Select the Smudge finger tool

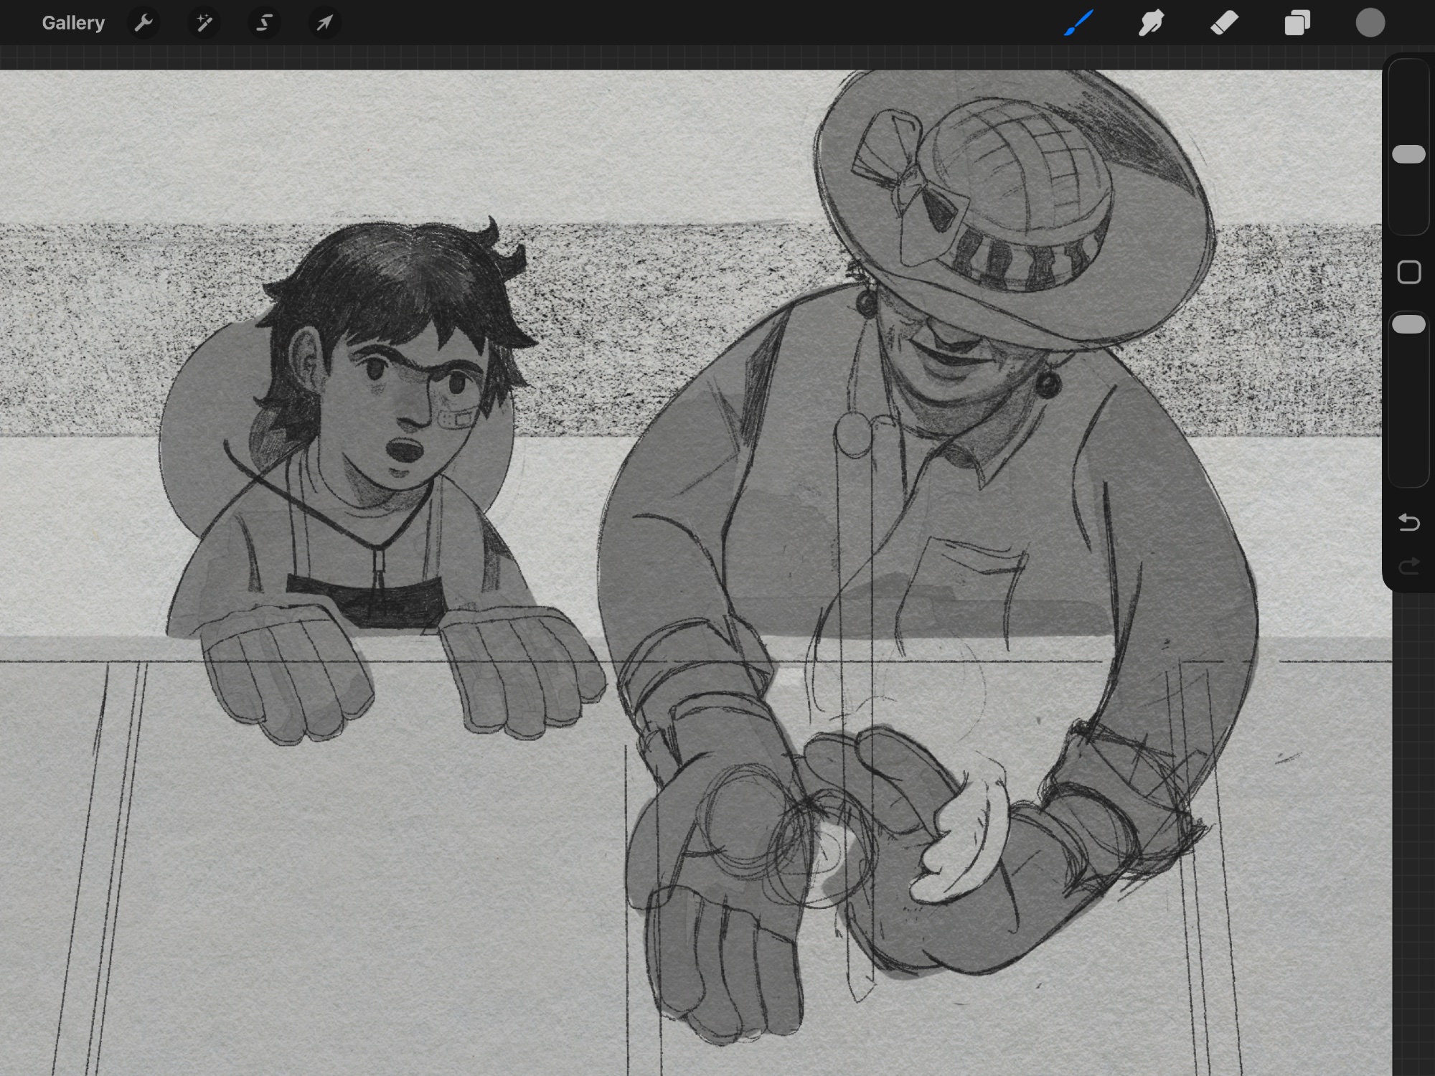point(1151,23)
